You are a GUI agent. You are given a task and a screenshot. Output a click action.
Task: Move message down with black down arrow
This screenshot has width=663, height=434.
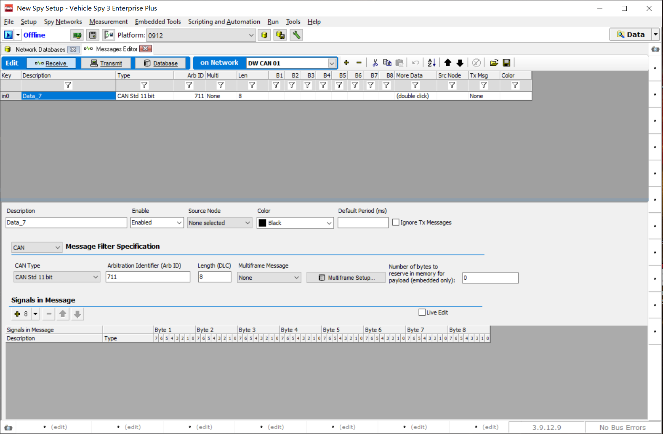pos(460,63)
